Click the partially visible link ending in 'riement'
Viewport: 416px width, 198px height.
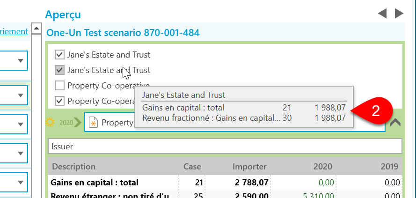[x=14, y=31]
